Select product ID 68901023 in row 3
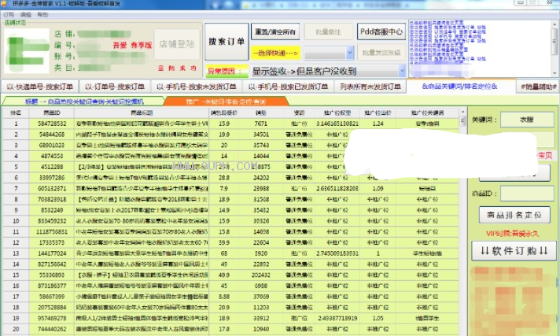Screen dimensions: 560x336 52,145
